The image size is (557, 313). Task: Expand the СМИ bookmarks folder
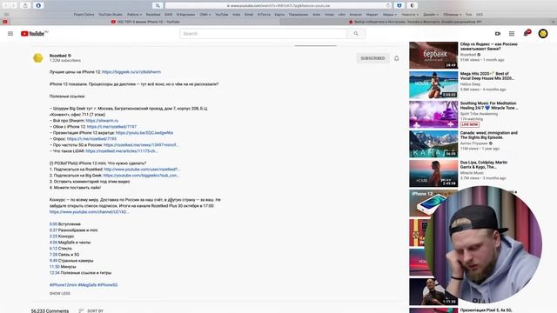(205, 15)
